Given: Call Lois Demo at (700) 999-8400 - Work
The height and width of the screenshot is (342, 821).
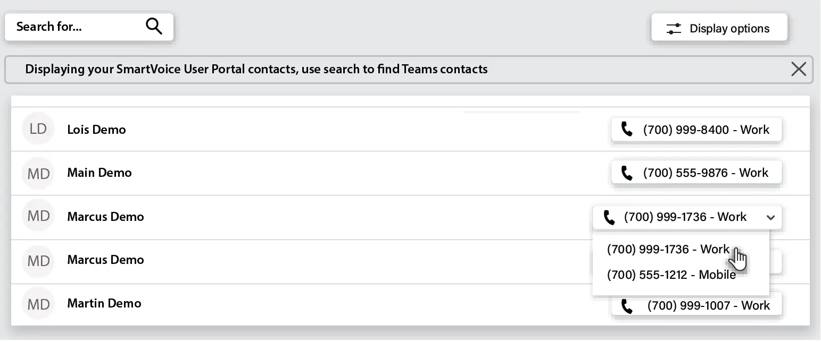Looking at the screenshot, I should pyautogui.click(x=696, y=129).
